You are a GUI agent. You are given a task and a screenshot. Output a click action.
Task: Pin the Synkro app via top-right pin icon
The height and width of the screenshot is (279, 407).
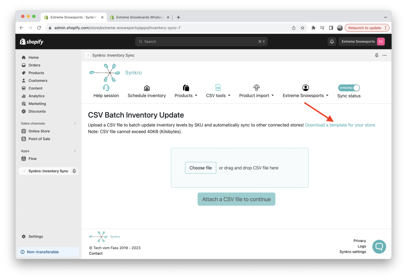377,55
